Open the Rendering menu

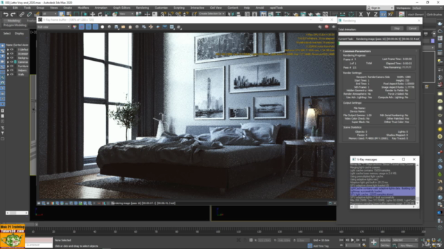142,8
